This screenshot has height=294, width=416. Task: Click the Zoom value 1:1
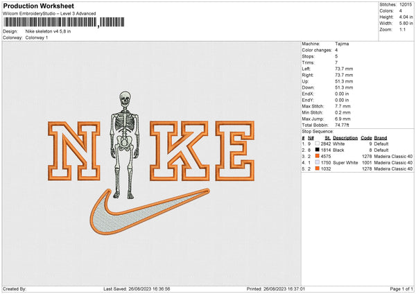(x=402, y=29)
